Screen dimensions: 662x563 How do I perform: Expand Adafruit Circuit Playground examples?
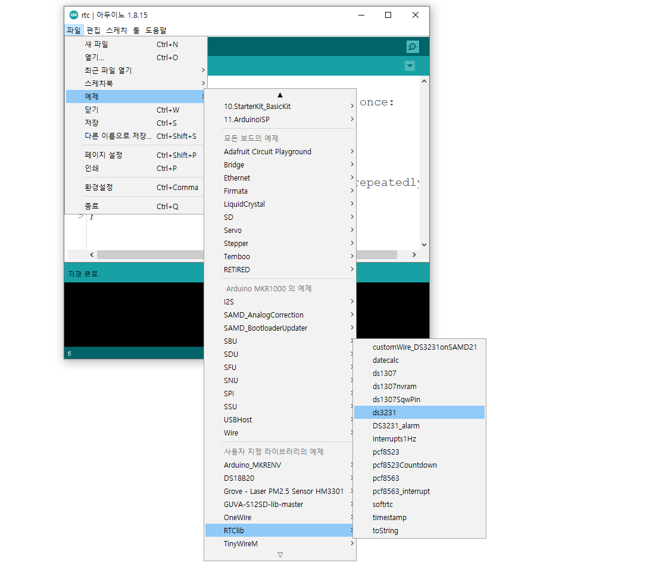[x=280, y=152]
